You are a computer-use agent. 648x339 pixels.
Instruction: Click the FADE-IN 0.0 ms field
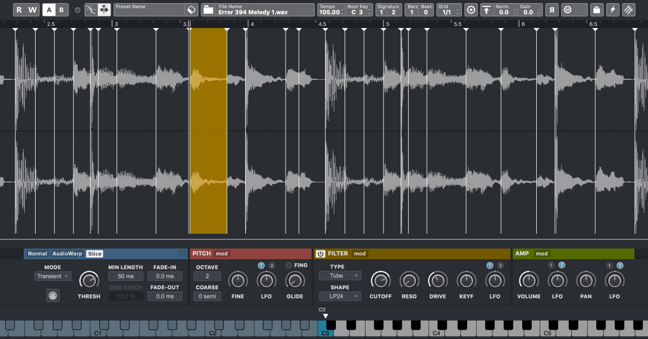[x=165, y=276]
